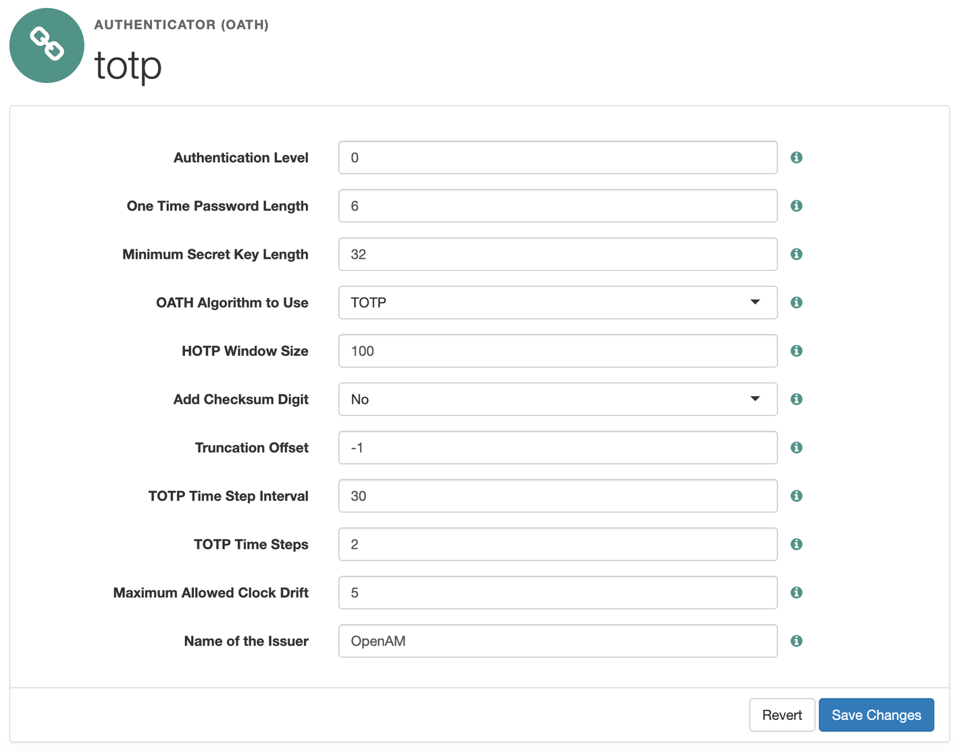Click info icon for Truncation Offset
Screen dimensions: 959x751
point(796,448)
